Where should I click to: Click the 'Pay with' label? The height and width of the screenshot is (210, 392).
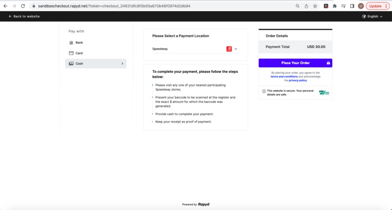76,31
